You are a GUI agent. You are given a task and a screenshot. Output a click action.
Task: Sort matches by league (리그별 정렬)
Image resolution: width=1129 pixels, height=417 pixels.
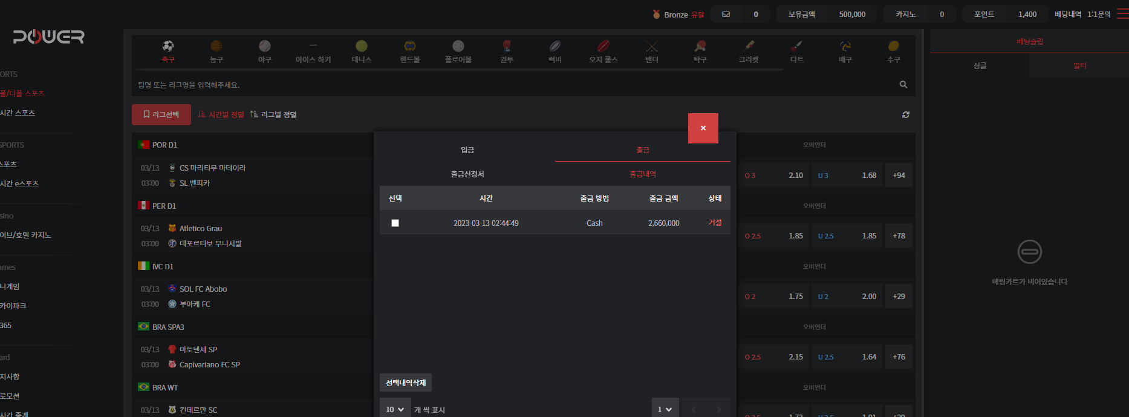pyautogui.click(x=273, y=114)
